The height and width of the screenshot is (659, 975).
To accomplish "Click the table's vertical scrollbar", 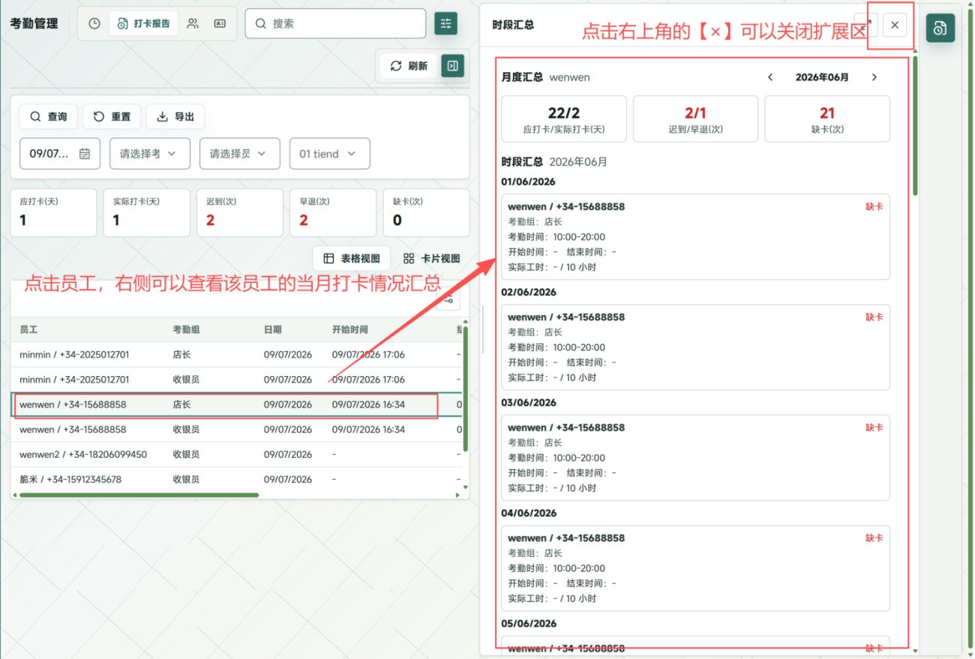I will point(466,389).
